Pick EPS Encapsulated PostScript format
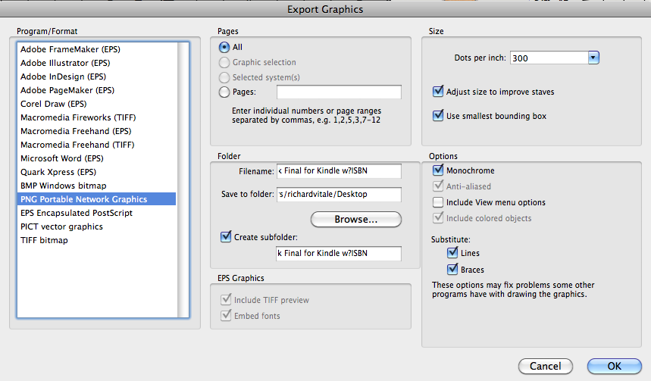This screenshot has height=381, width=651. coord(77,213)
